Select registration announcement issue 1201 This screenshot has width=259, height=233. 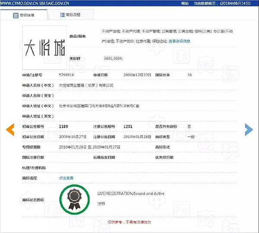pyautogui.click(x=128, y=127)
